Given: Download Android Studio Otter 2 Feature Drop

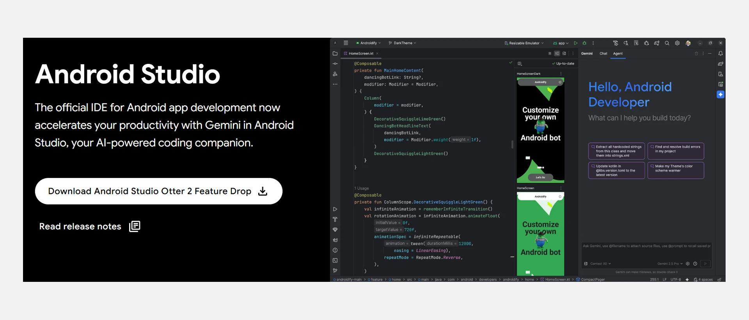Looking at the screenshot, I should tap(158, 191).
